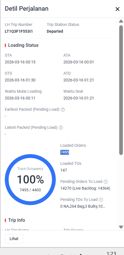Click the Trip Info section heading
This screenshot has height=255, width=124.
click(17, 220)
